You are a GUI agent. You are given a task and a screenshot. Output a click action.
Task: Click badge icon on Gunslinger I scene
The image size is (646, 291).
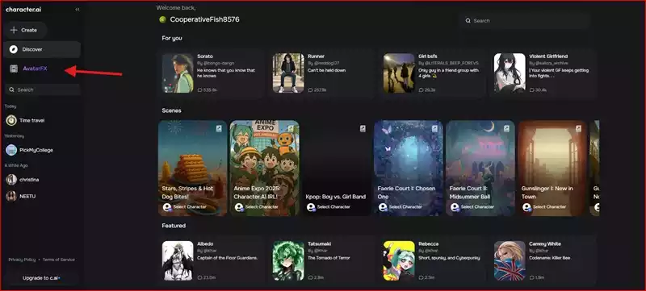coord(578,129)
